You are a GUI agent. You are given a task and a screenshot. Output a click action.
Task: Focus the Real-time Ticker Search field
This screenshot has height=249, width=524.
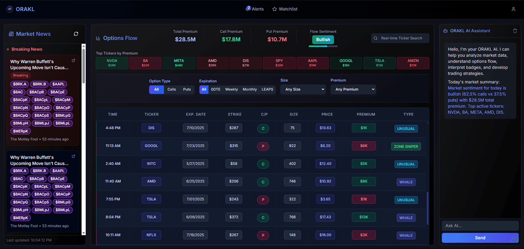(400, 38)
